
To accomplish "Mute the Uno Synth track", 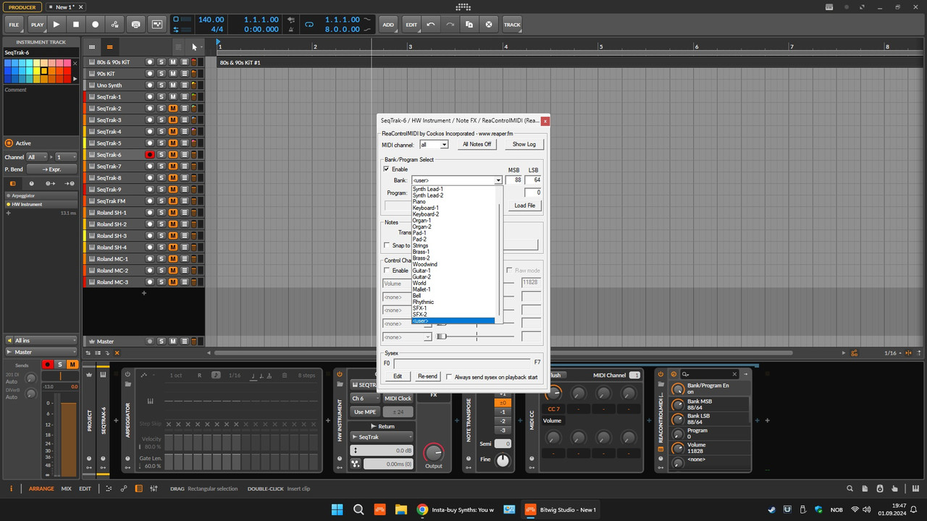I will coord(173,85).
